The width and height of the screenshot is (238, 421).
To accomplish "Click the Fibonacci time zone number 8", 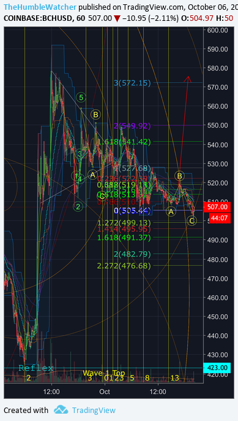I will [147, 378].
